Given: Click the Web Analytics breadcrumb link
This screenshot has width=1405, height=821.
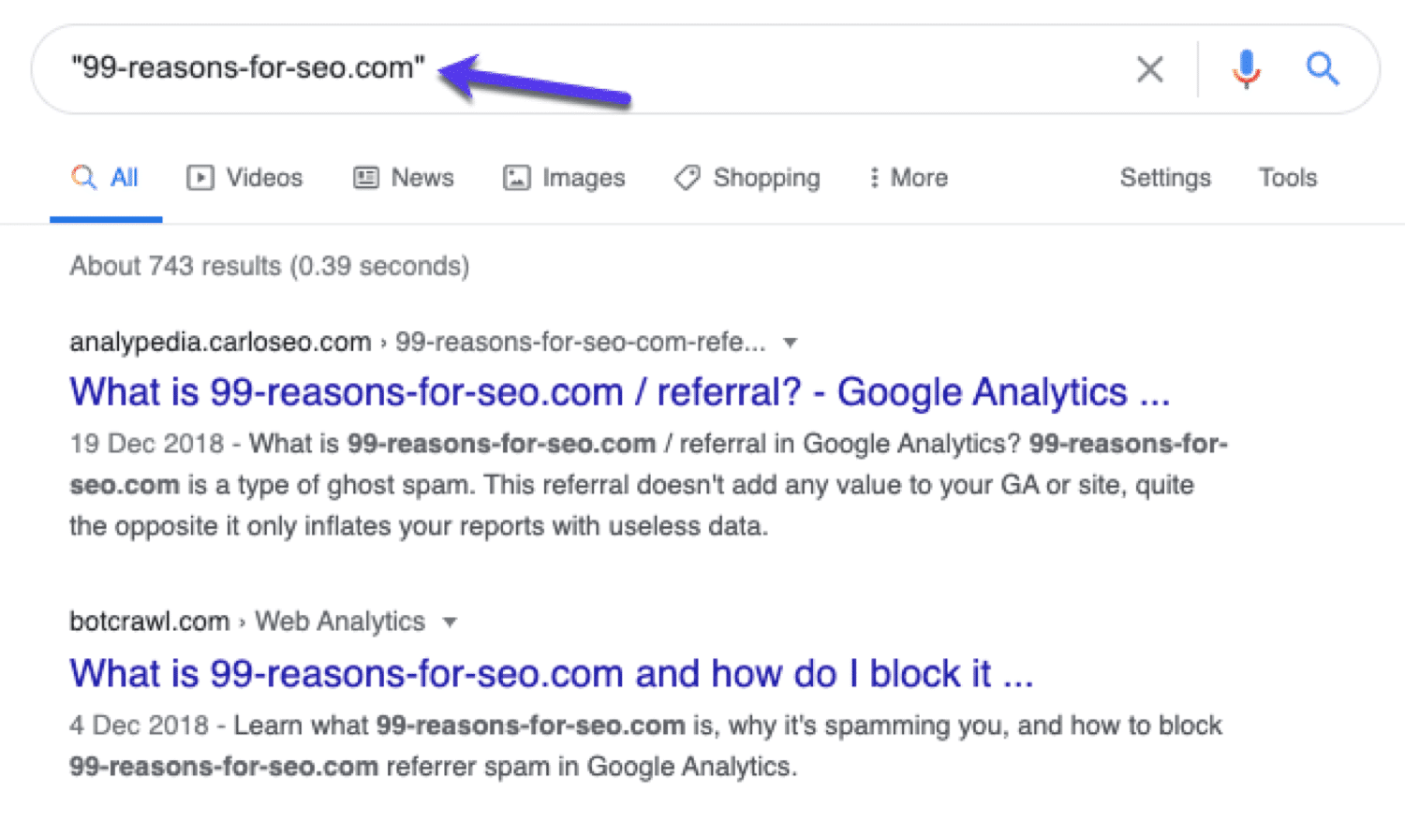Looking at the screenshot, I should click(341, 622).
